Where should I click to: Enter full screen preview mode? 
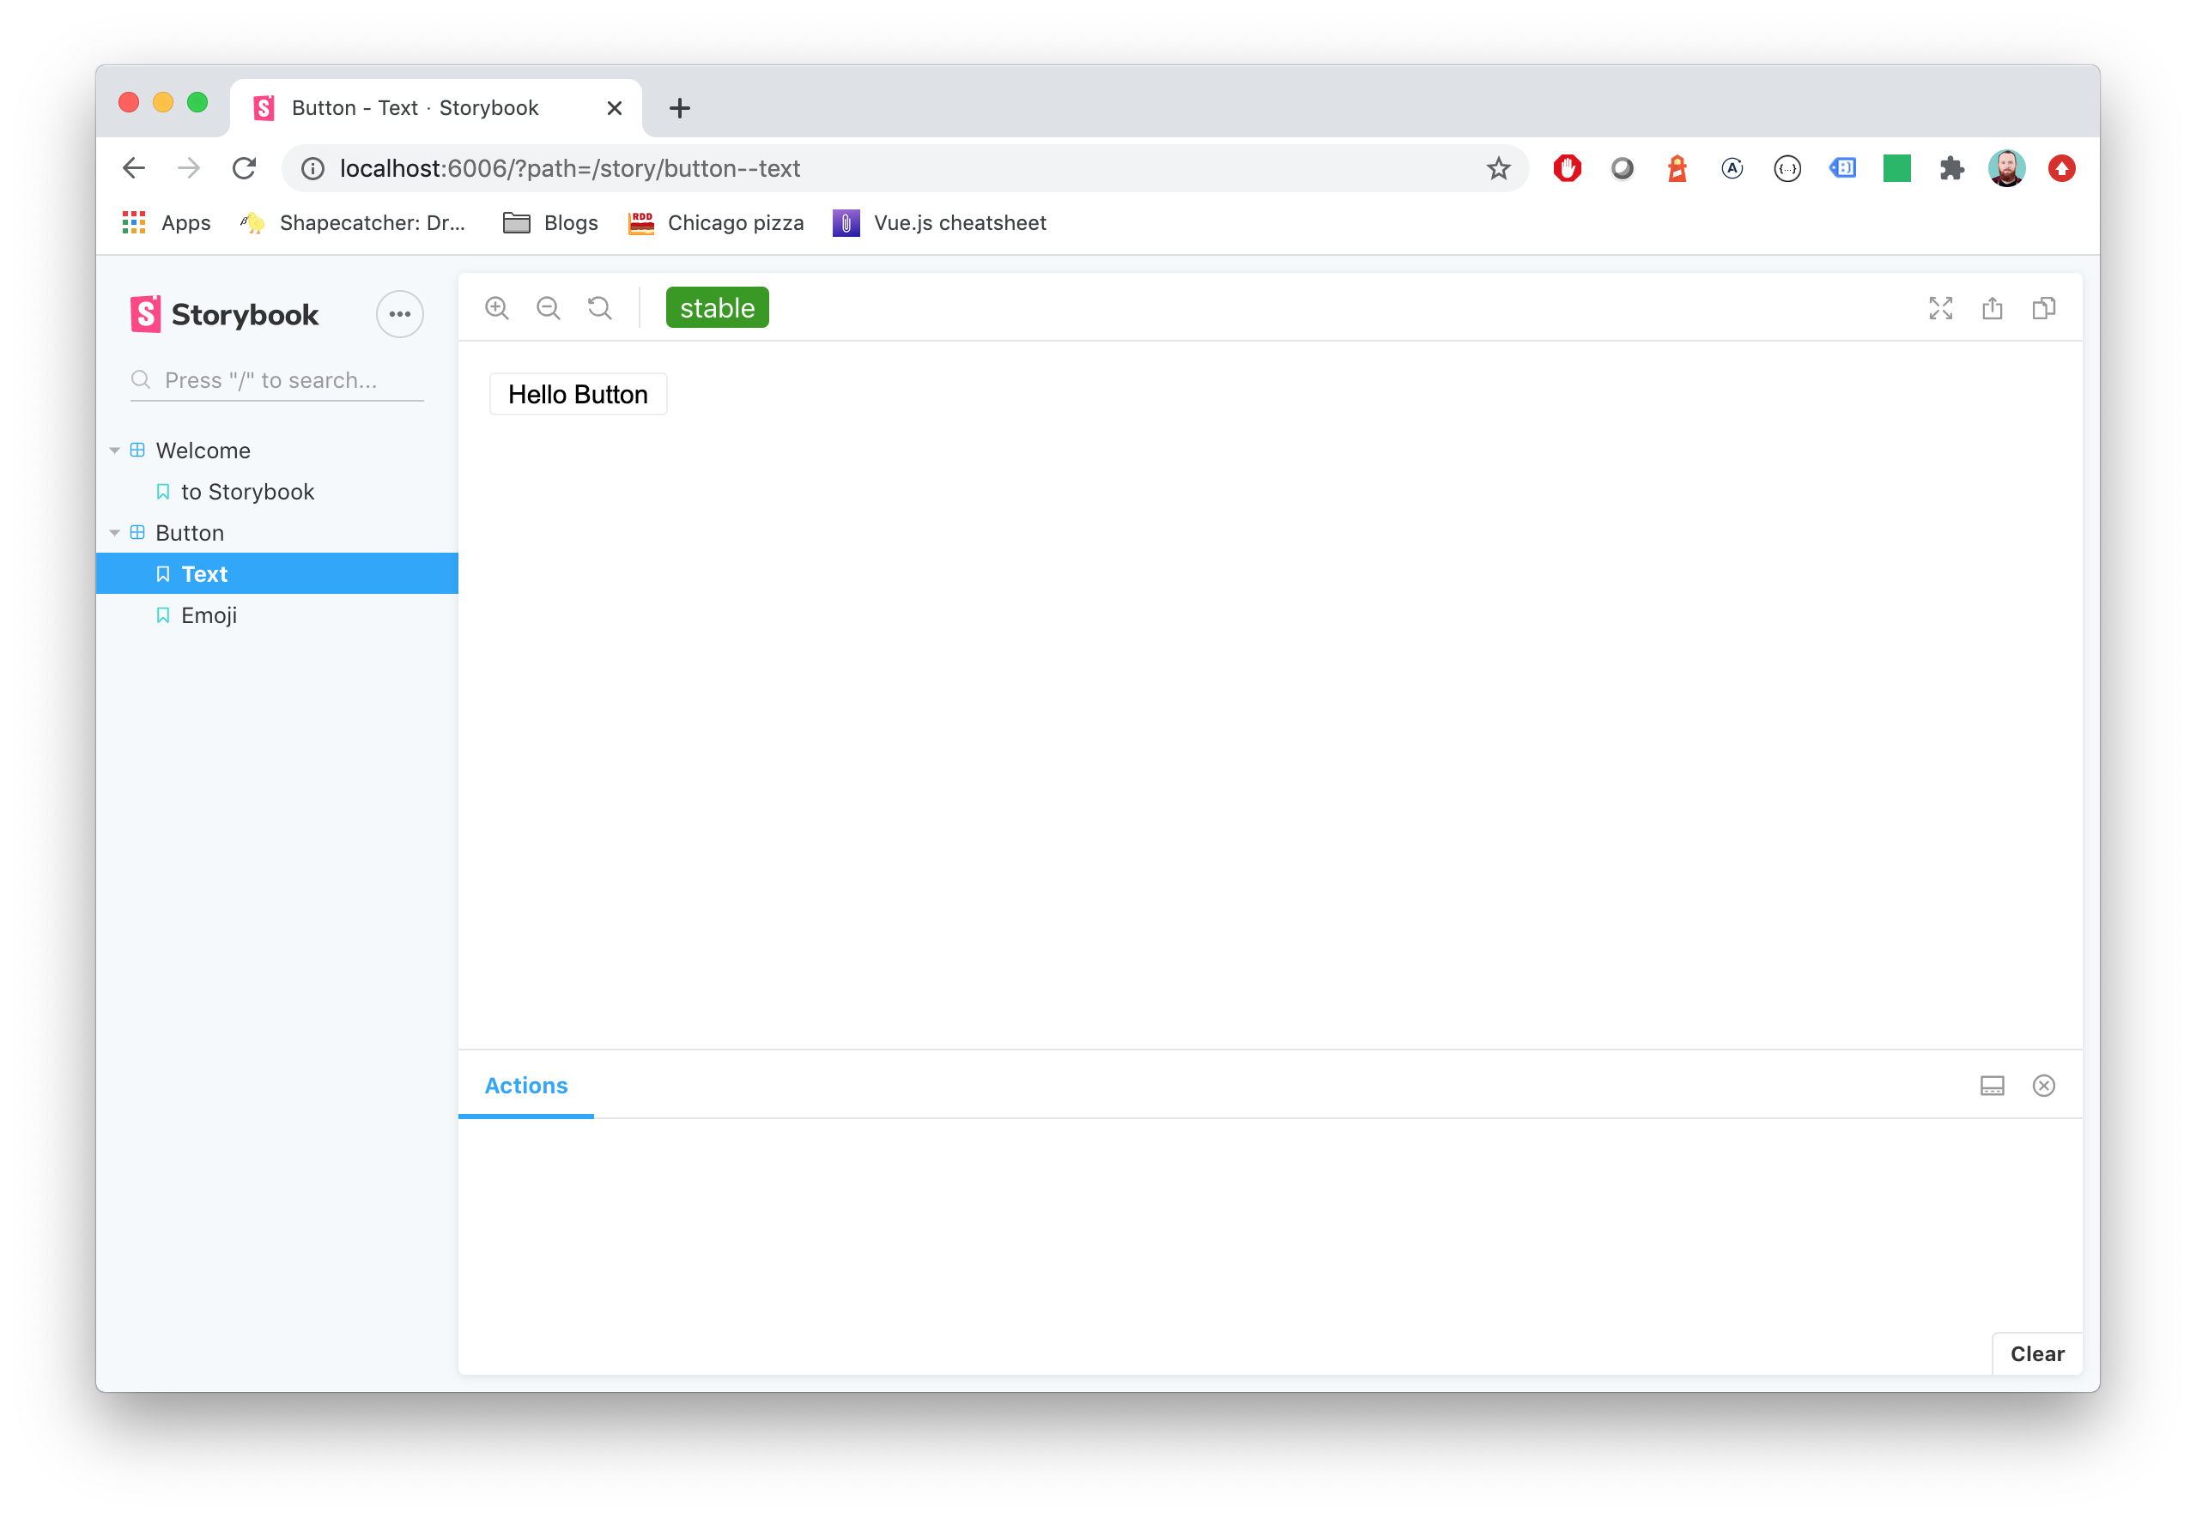(x=1940, y=308)
